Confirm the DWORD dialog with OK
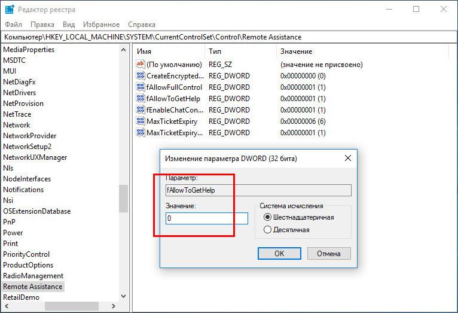The image size is (458, 313). pyautogui.click(x=279, y=253)
